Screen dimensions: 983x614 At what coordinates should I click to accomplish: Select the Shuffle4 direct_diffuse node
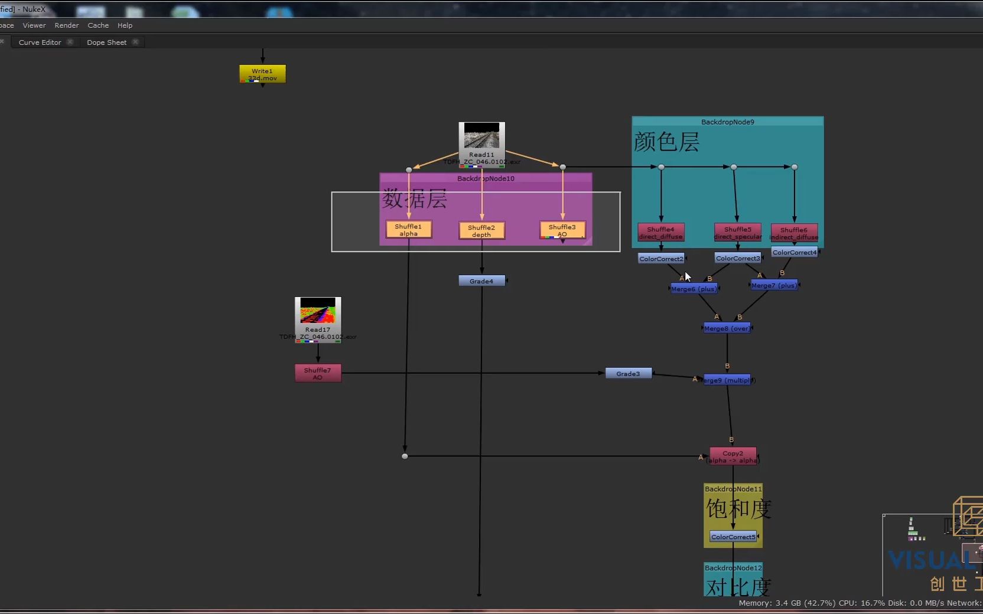tap(660, 233)
